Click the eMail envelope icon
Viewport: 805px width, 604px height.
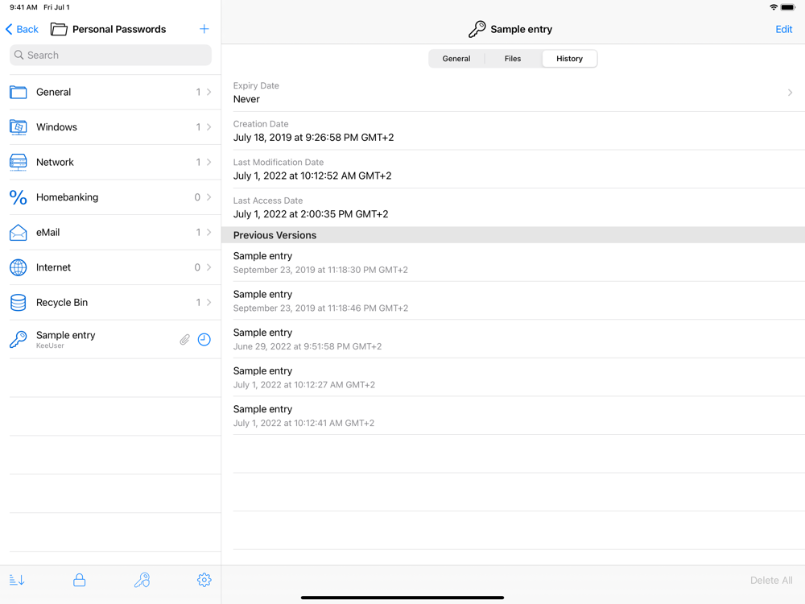click(x=18, y=232)
